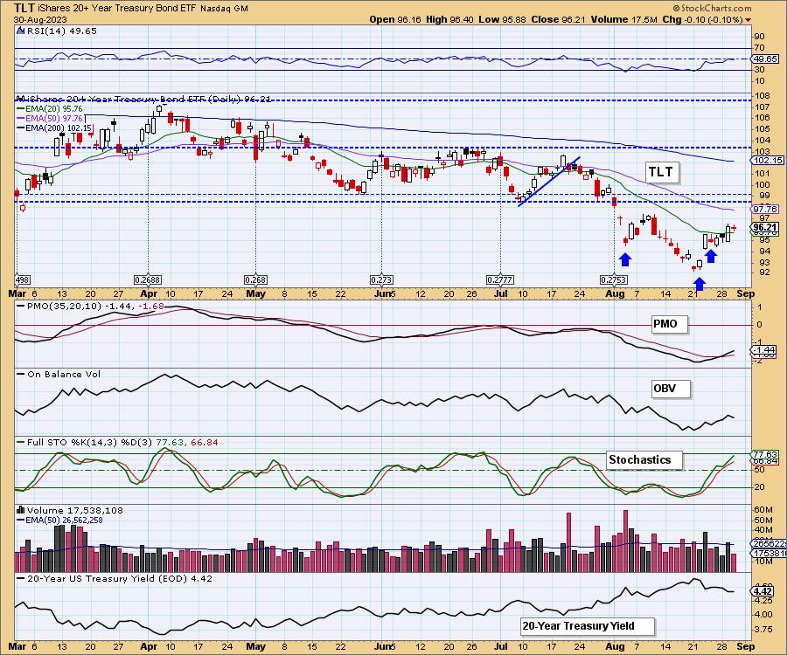Click the 49.65 RSI value tag on right axis
Image resolution: width=787 pixels, height=655 pixels.
coord(765,59)
